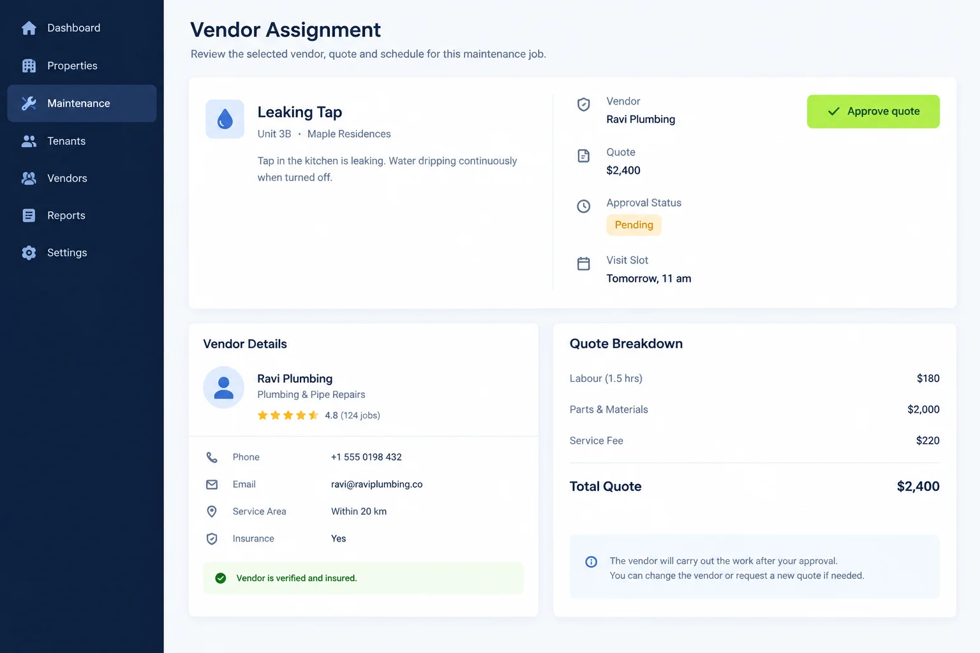Click the Pending status badge
The image size is (980, 653).
point(634,225)
